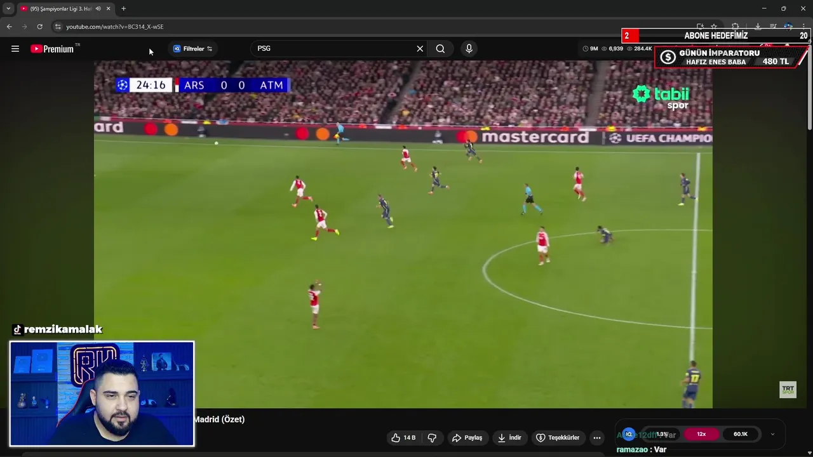Click the 6,939 views stat
Screen dimensions: 813x457
pos(612,49)
